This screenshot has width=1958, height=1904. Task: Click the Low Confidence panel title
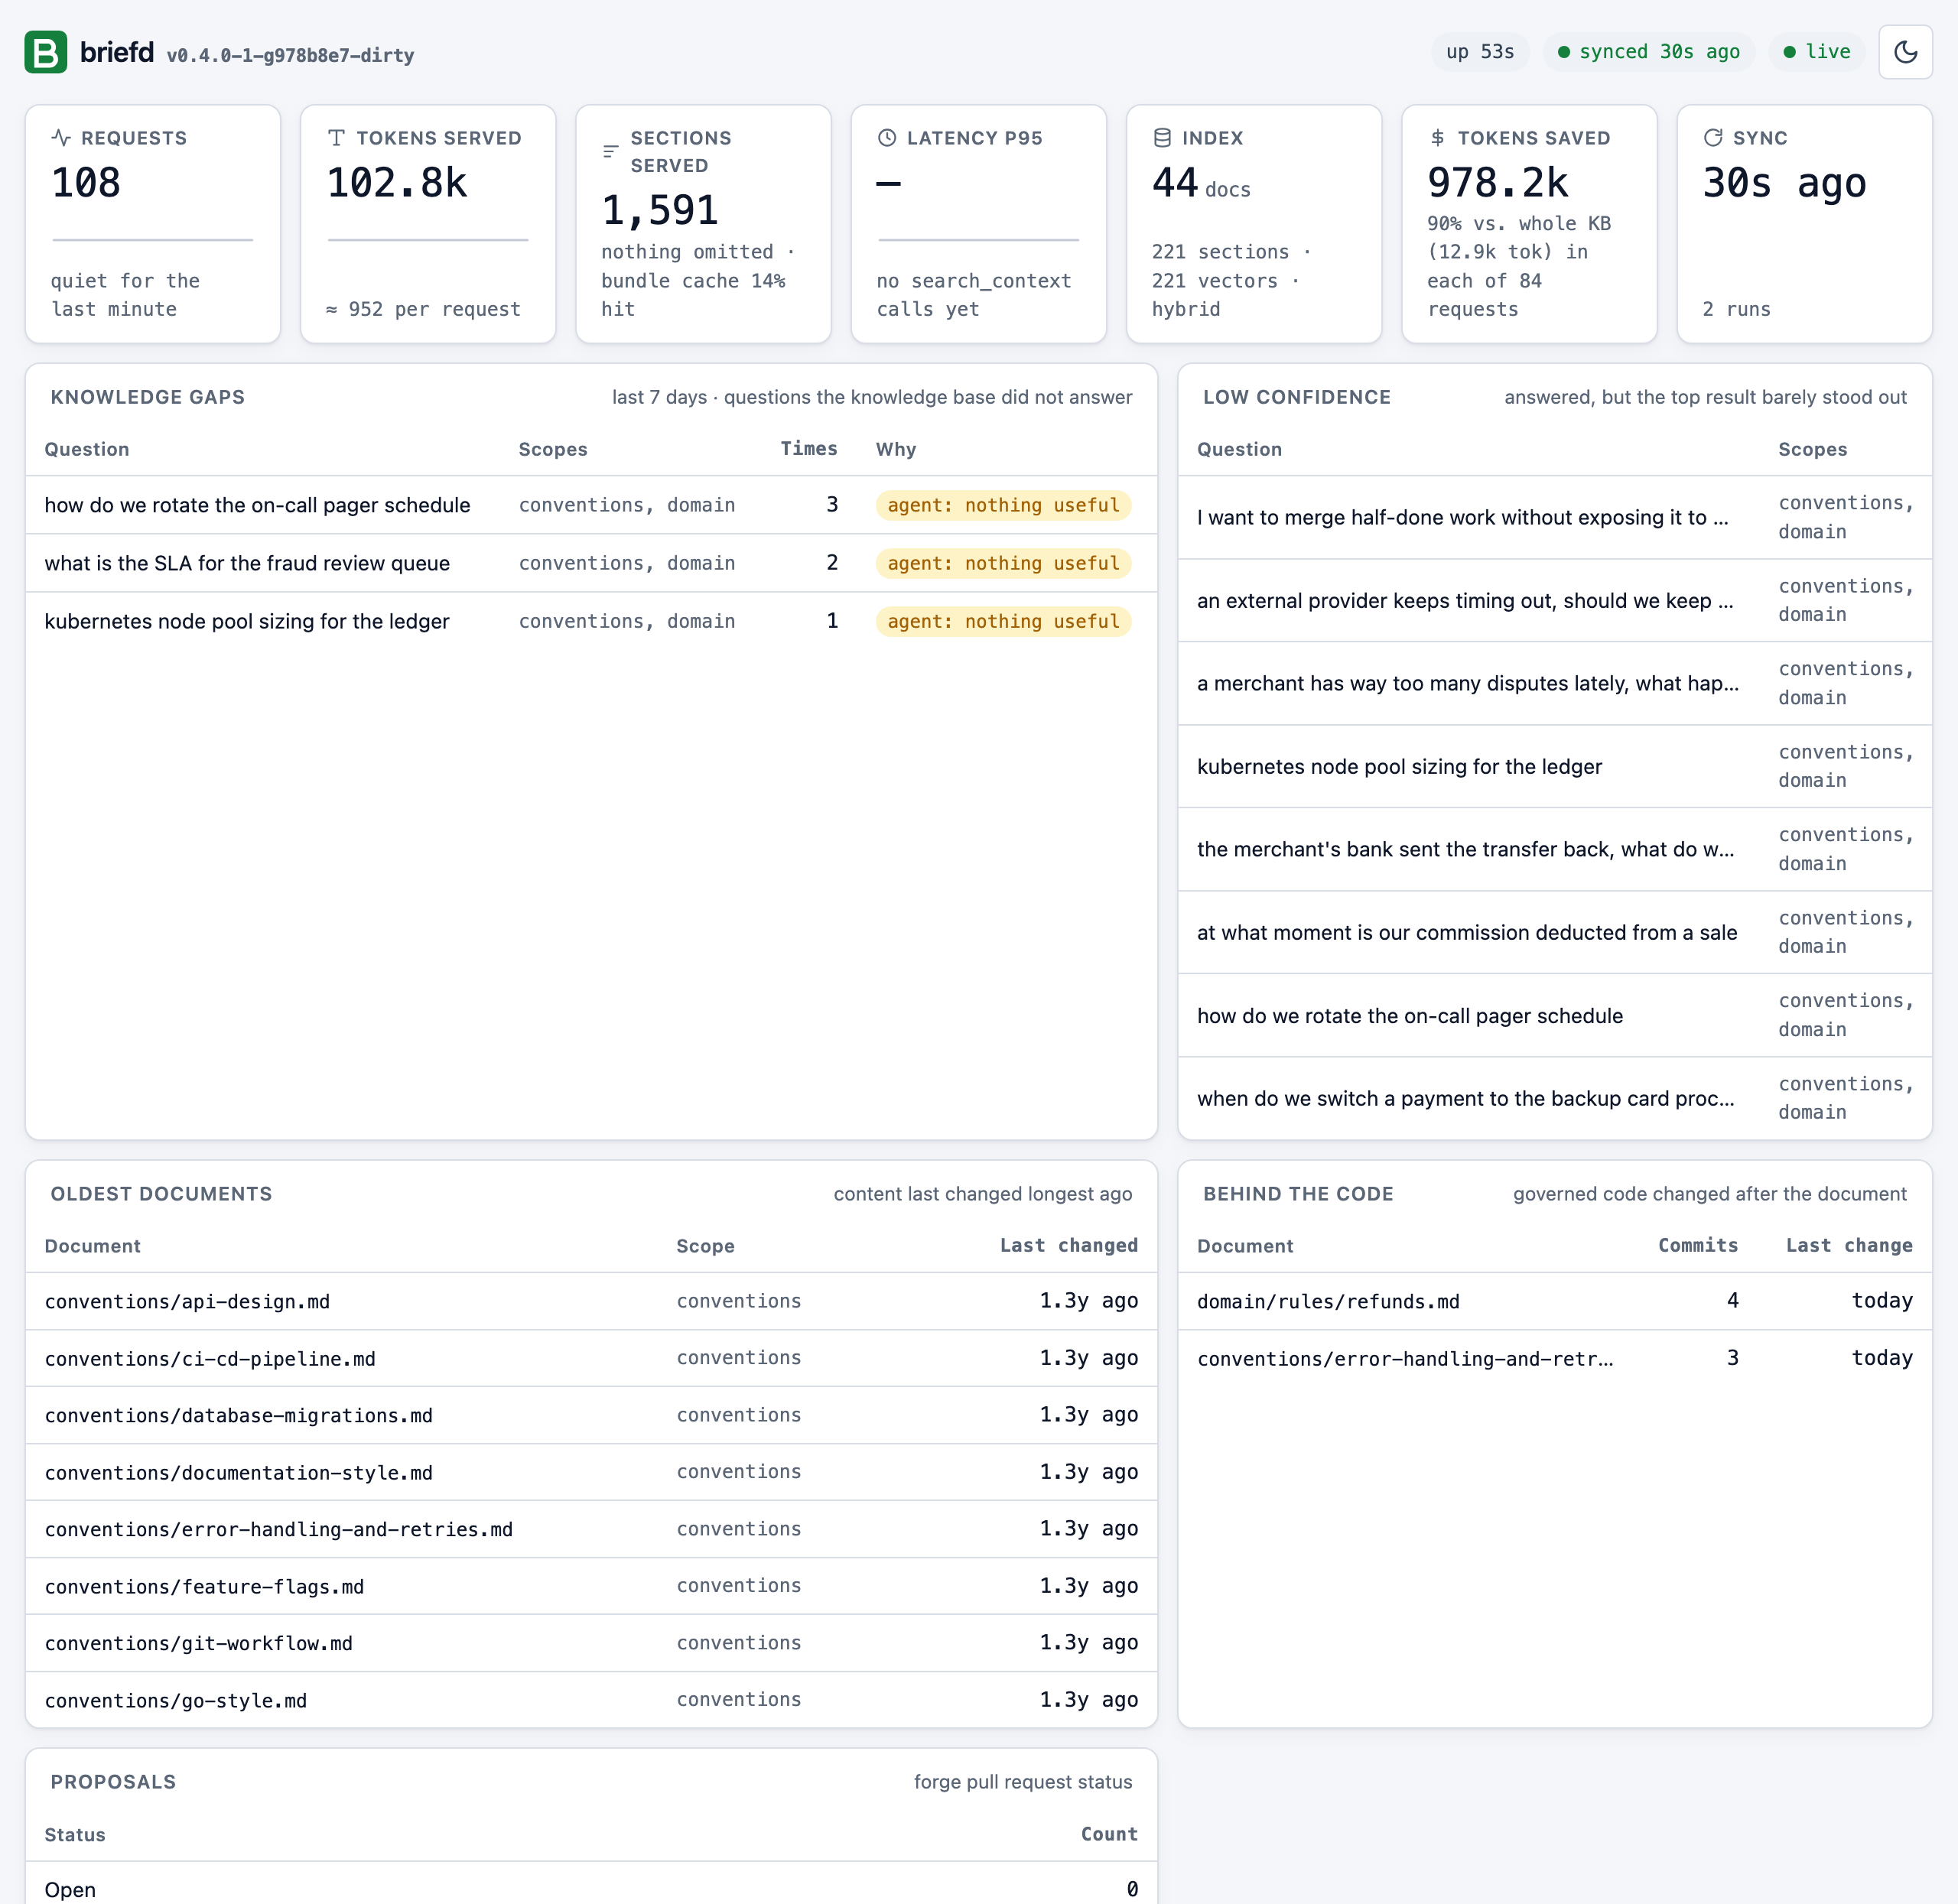[1297, 397]
